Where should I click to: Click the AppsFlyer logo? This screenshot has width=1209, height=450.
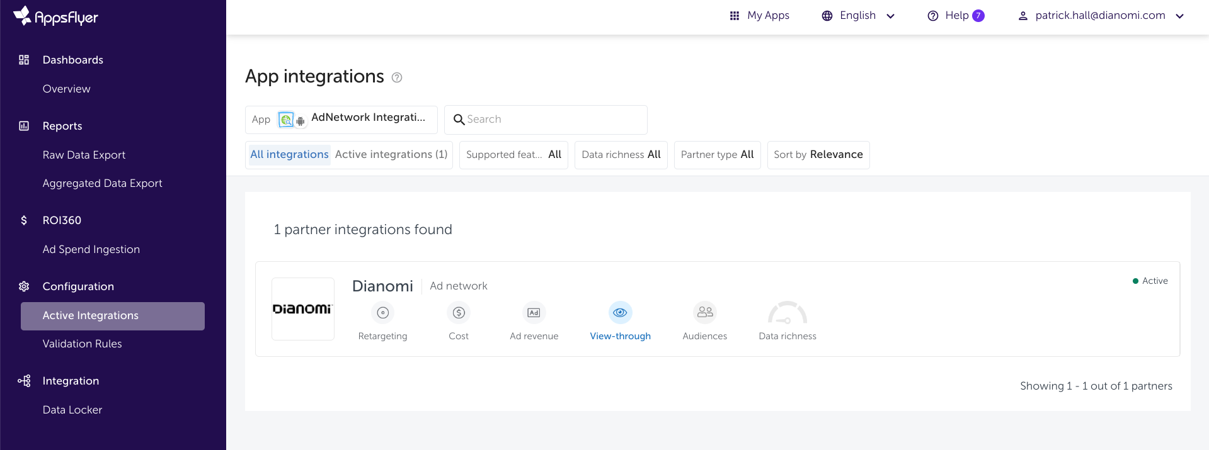click(55, 16)
